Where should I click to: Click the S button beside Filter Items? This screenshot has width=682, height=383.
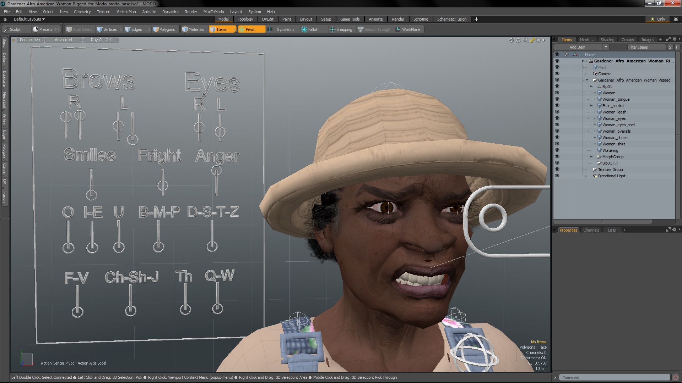pyautogui.click(x=670, y=47)
